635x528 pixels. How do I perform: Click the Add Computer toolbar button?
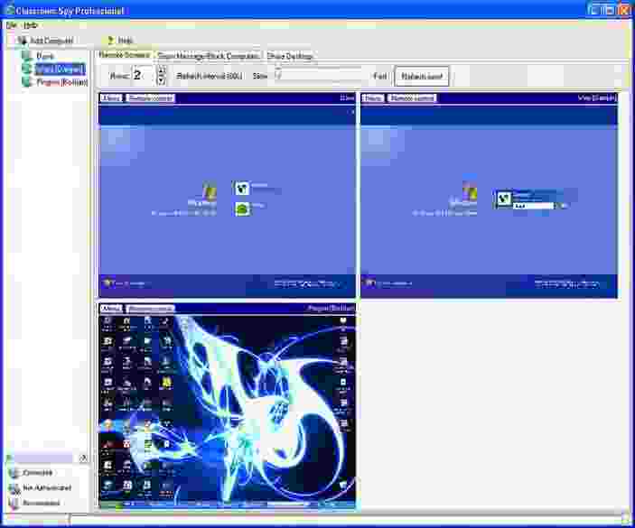(45, 41)
